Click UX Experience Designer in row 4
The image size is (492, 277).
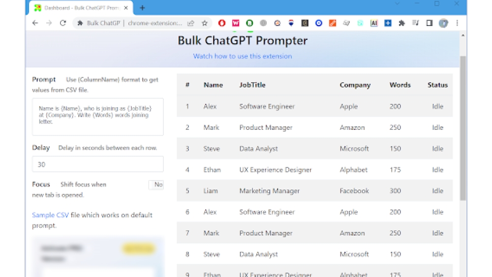(x=275, y=170)
